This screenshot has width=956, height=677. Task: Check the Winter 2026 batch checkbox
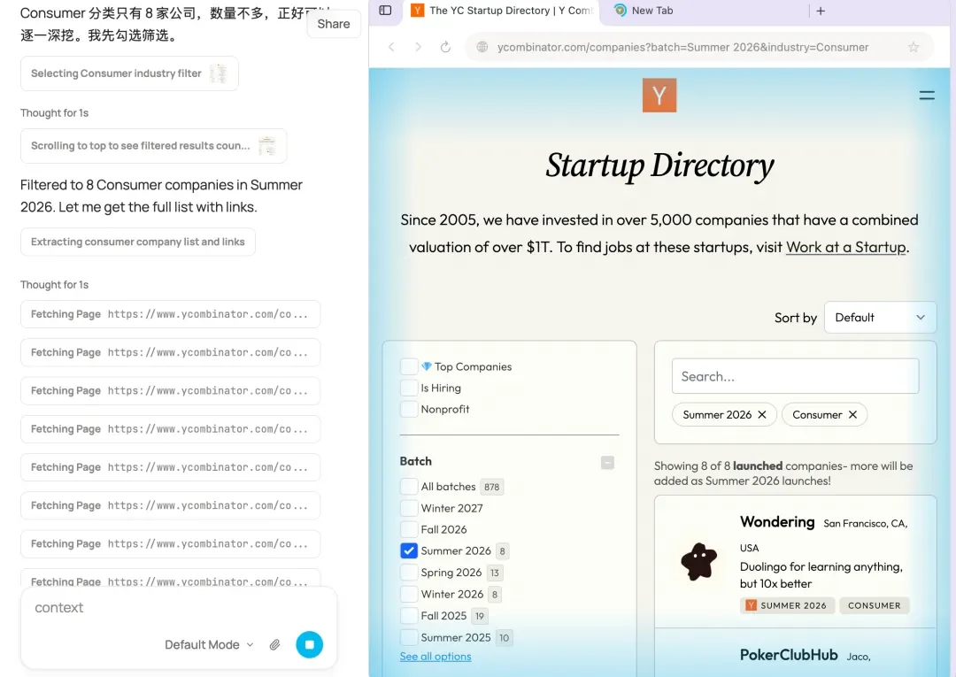[408, 594]
